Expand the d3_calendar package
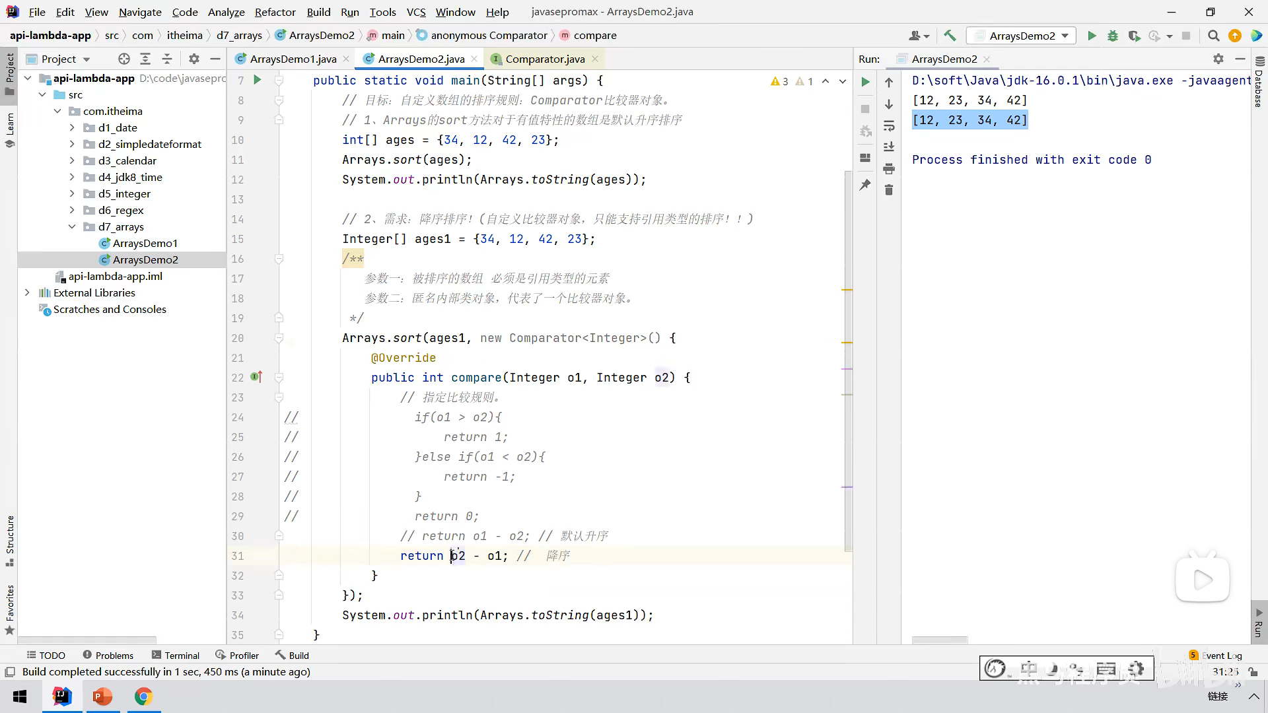Viewport: 1268px width, 713px height. (72, 160)
